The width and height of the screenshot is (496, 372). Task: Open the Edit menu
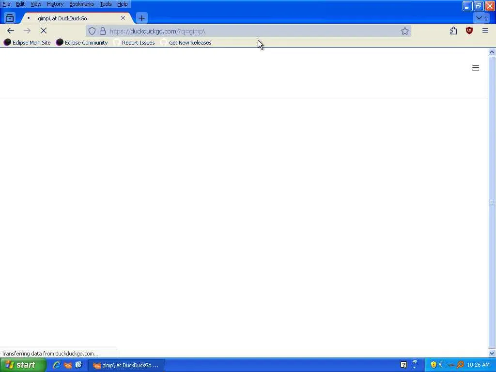pyautogui.click(x=20, y=4)
